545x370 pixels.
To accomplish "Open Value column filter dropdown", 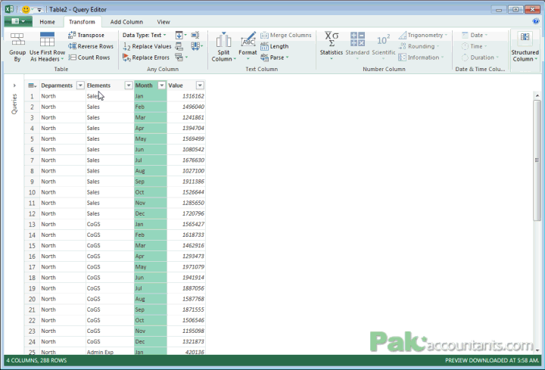I will click(x=200, y=86).
